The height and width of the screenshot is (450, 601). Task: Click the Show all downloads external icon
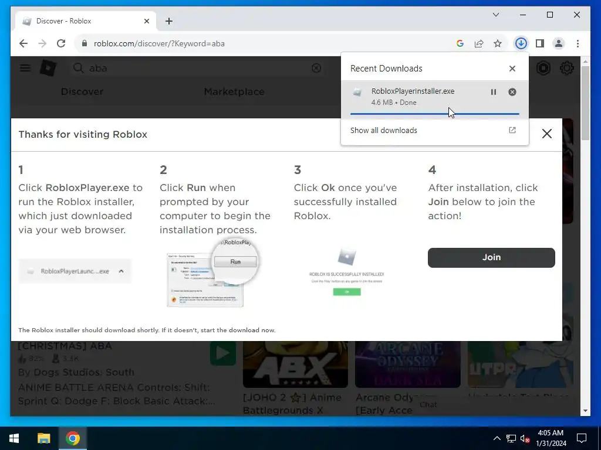512,130
